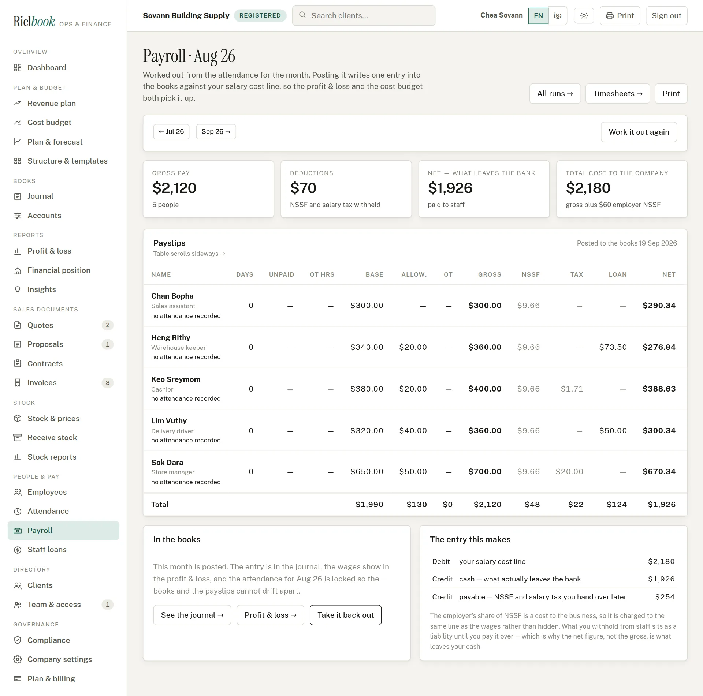The height and width of the screenshot is (696, 703).
Task: Click the Quotes count badge 2
Action: [x=108, y=325]
